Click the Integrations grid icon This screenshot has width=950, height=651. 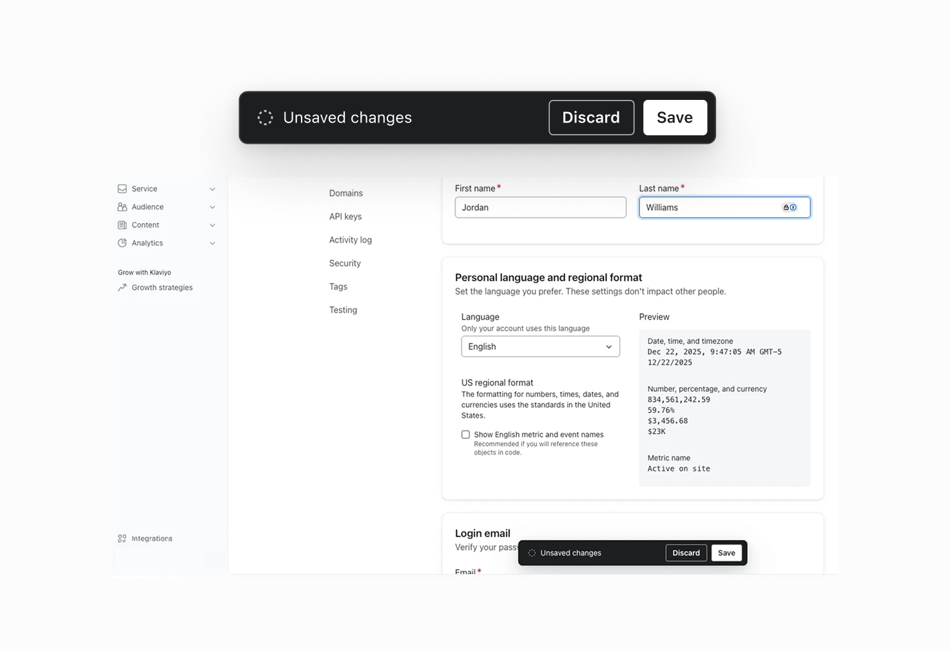pos(122,538)
